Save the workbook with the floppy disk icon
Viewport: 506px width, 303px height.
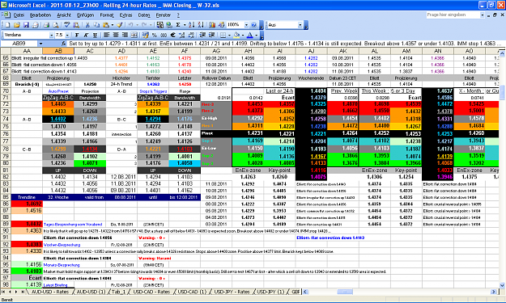26,25
